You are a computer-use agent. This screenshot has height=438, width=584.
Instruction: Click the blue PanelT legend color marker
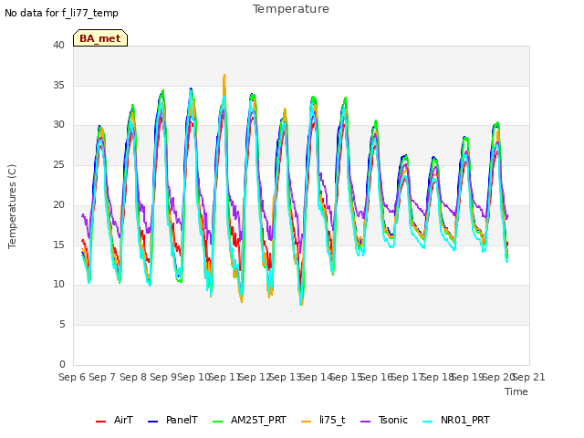153,422
